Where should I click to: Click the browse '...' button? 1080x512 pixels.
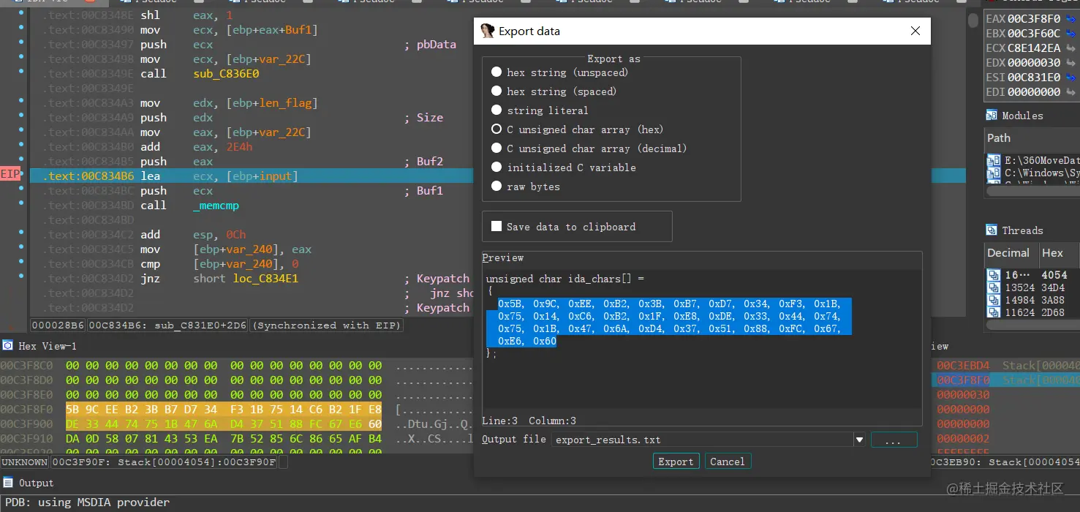point(894,440)
